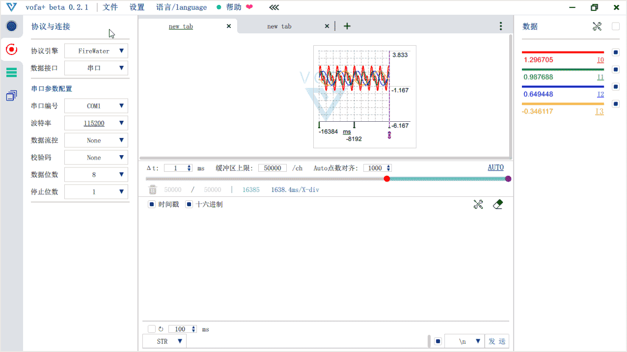Click the 发送 send button
Screen dimensions: 627x352
click(x=497, y=341)
